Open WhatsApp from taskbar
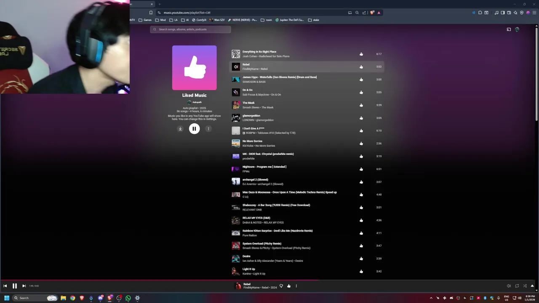The height and width of the screenshot is (303, 539). point(128,298)
